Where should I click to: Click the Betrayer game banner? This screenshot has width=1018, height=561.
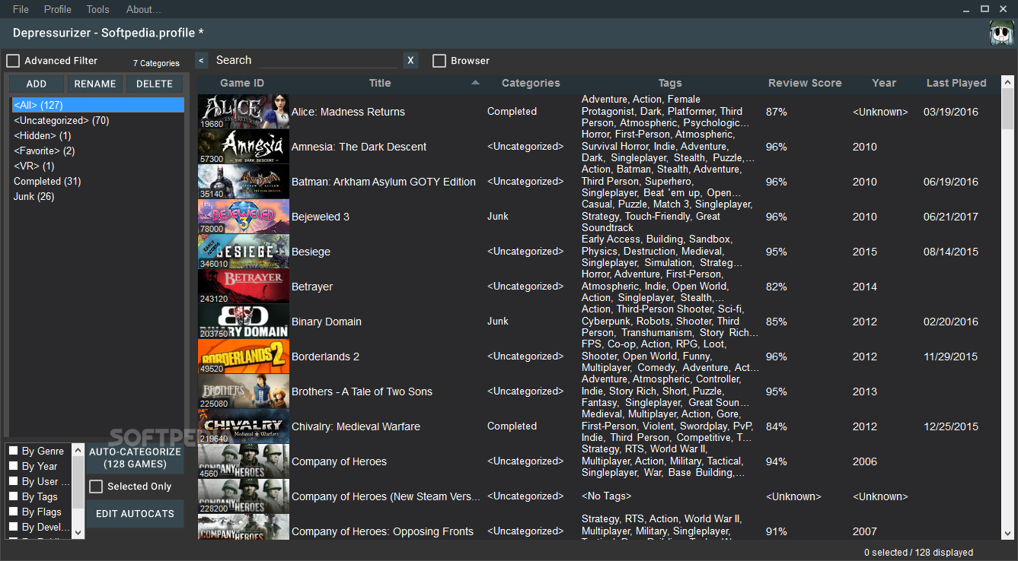pyautogui.click(x=244, y=287)
